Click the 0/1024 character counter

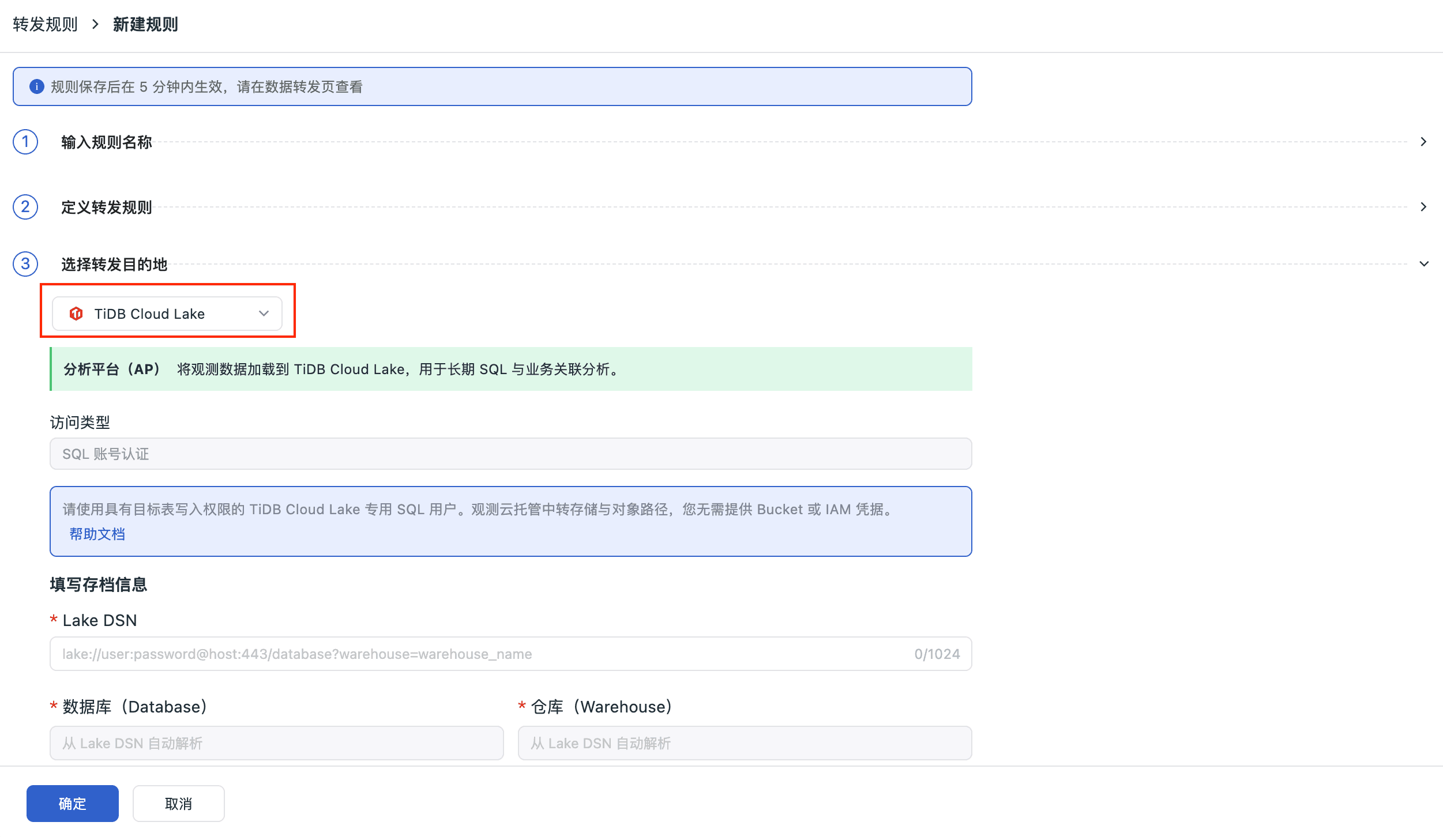tap(937, 654)
